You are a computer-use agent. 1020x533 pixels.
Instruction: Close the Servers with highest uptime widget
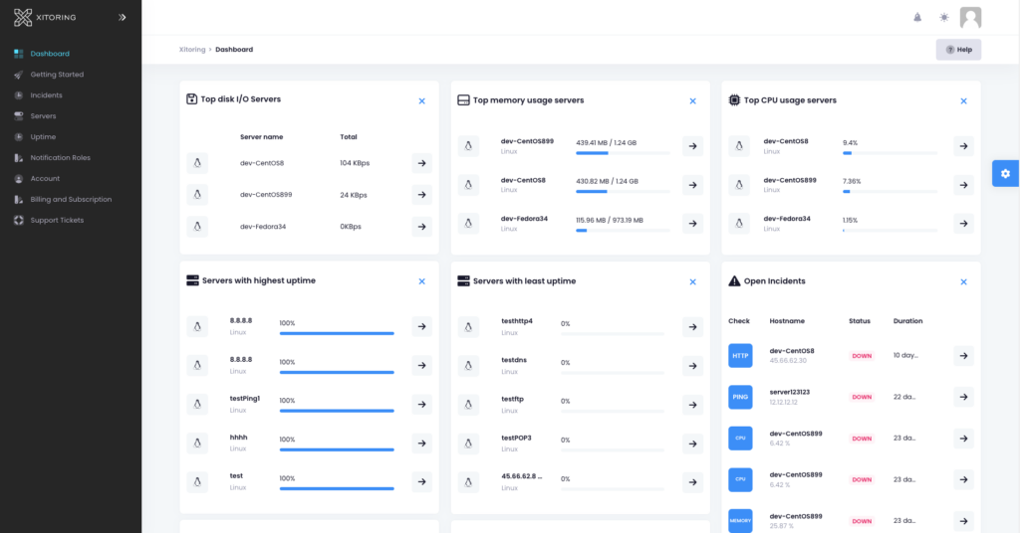[422, 281]
